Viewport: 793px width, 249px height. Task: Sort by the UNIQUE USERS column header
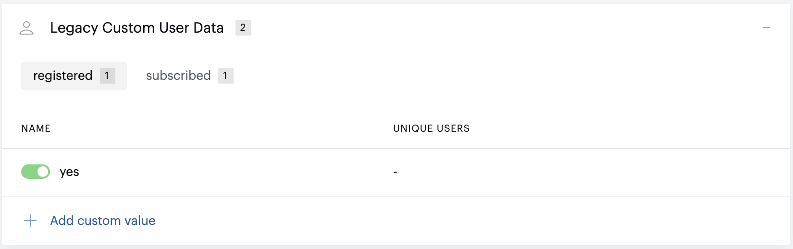coord(431,128)
